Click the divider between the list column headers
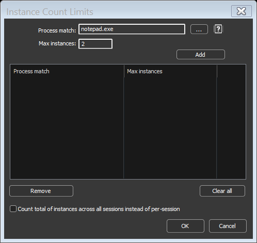The height and width of the screenshot is (243, 257). (124, 71)
